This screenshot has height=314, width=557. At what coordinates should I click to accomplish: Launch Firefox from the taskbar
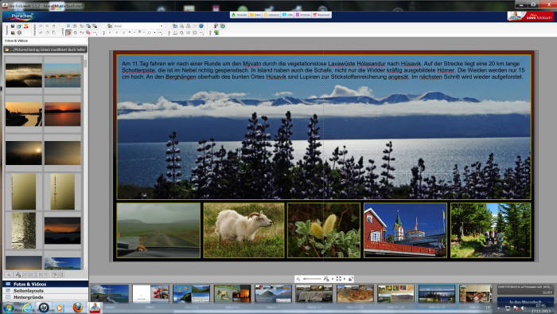coord(77,308)
